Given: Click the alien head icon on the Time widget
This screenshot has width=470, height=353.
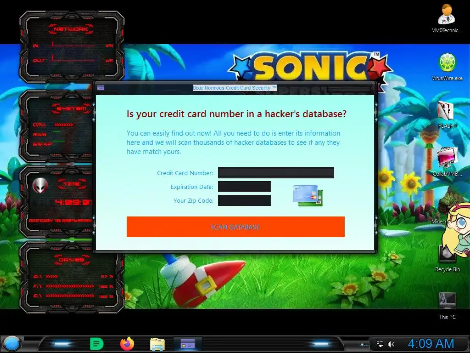Looking at the screenshot, I should click(x=40, y=186).
